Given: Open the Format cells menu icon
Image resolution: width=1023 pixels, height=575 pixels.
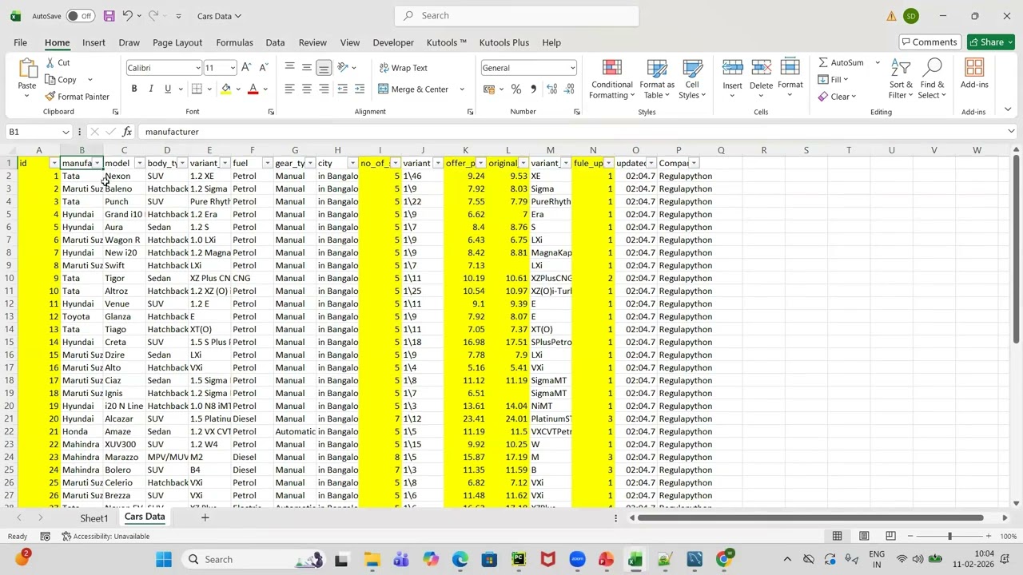Looking at the screenshot, I should click(x=790, y=69).
